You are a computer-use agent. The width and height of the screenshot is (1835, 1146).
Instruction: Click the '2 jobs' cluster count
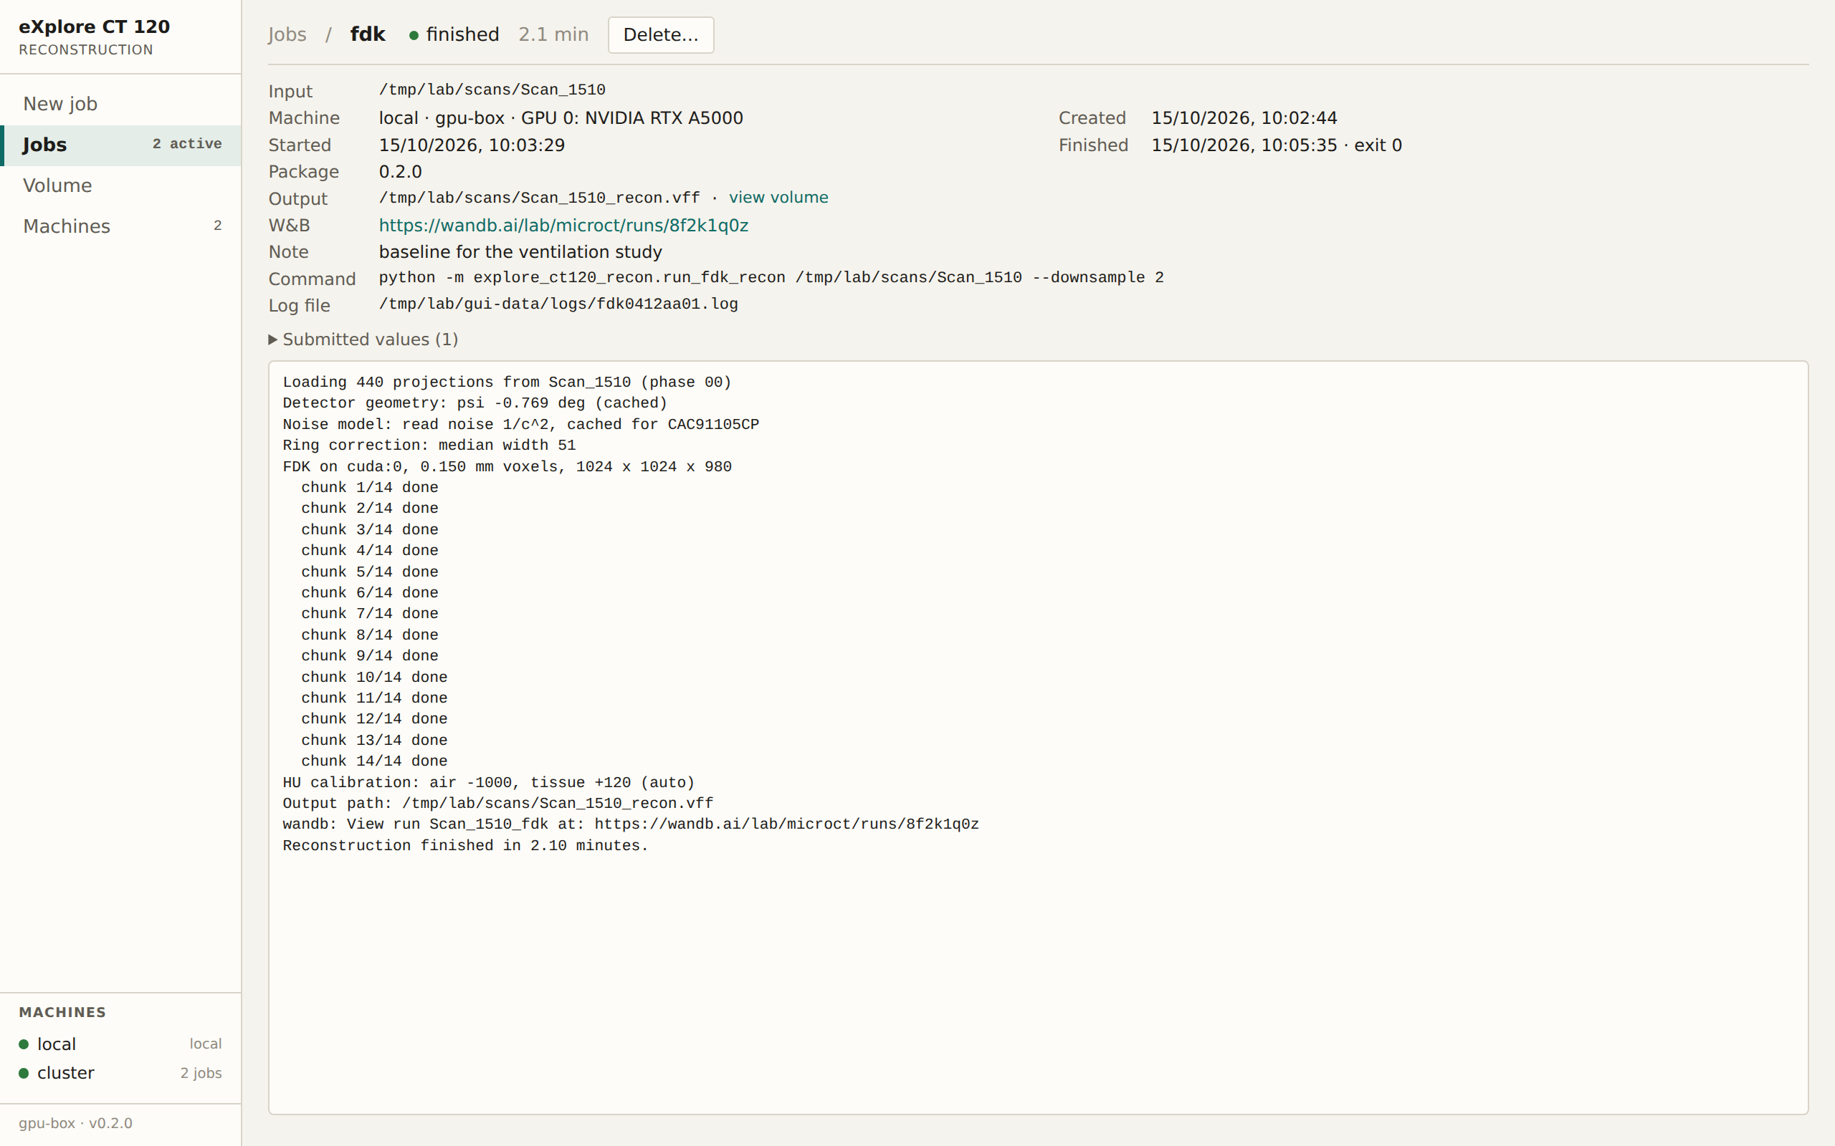pyautogui.click(x=201, y=1073)
